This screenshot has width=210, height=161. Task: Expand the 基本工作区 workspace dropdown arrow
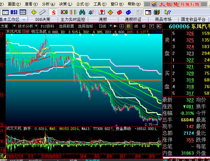click(x=24, y=20)
